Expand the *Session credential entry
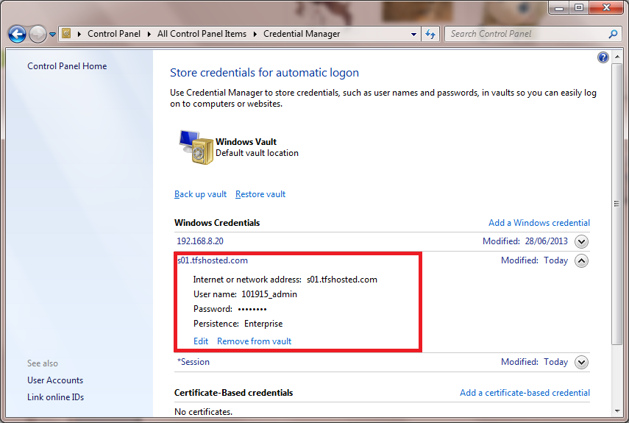The image size is (629, 423). (582, 362)
